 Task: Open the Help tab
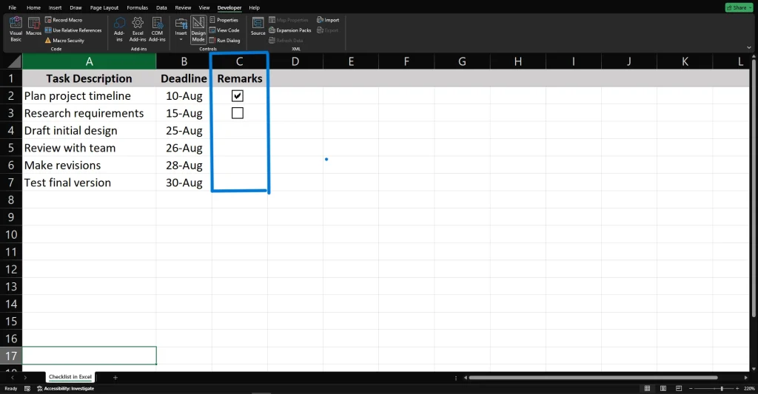point(255,7)
